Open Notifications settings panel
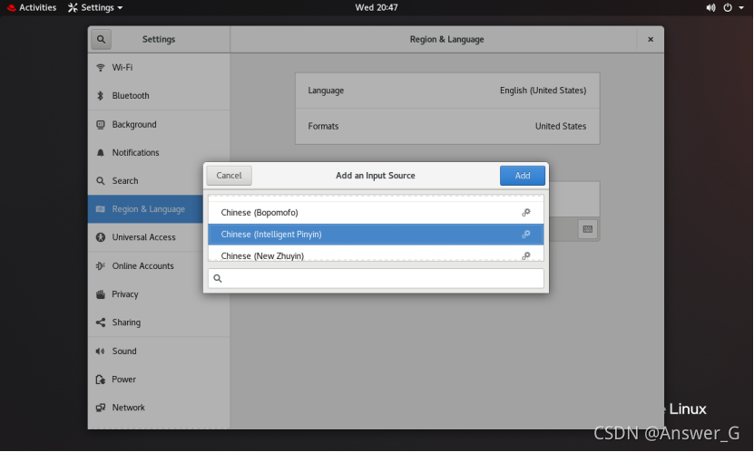The height and width of the screenshot is (452, 754). (x=159, y=153)
